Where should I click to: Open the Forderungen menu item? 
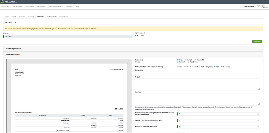click(18, 7)
